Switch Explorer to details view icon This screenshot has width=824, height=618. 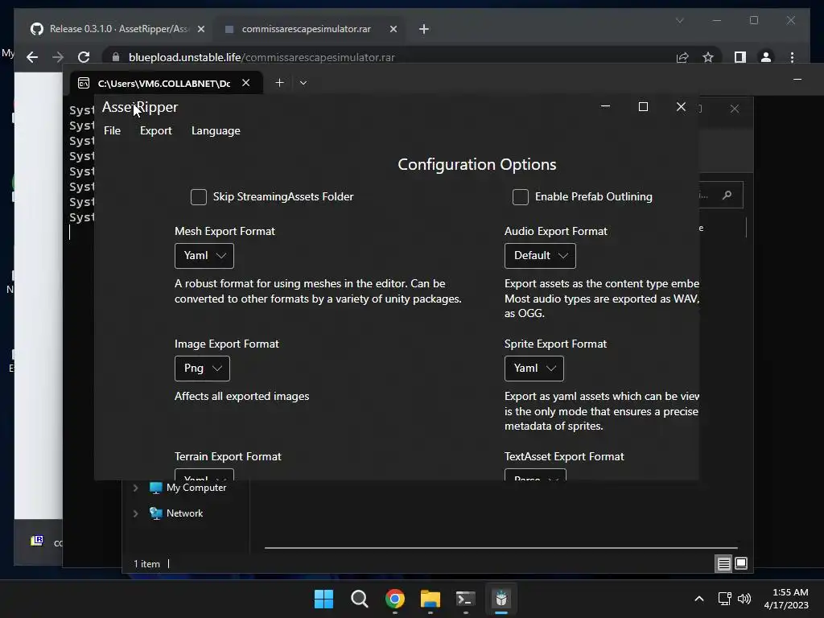(723, 564)
